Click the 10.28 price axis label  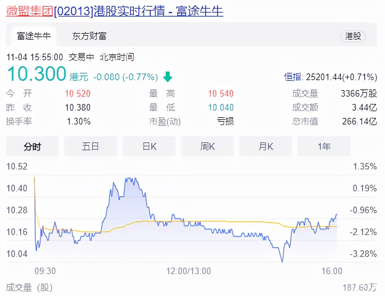pyautogui.click(x=17, y=210)
